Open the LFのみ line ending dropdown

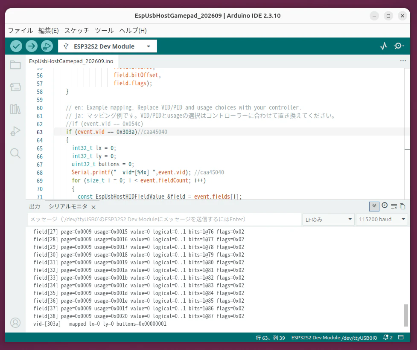click(x=329, y=220)
